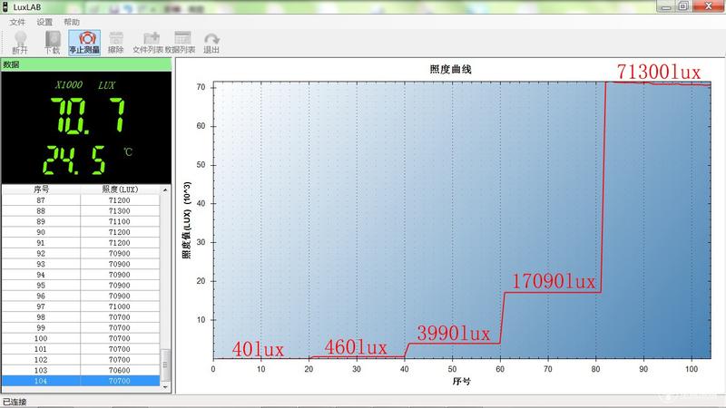726x408 pixels.
Task: Select the highlighted row 104 in data table
Action: tap(81, 381)
